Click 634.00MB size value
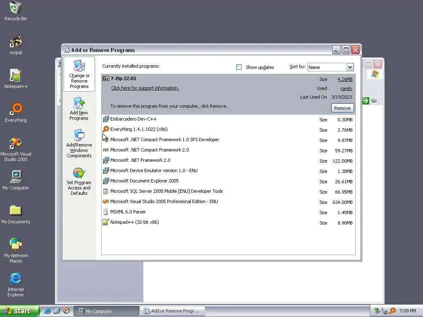 (x=342, y=202)
